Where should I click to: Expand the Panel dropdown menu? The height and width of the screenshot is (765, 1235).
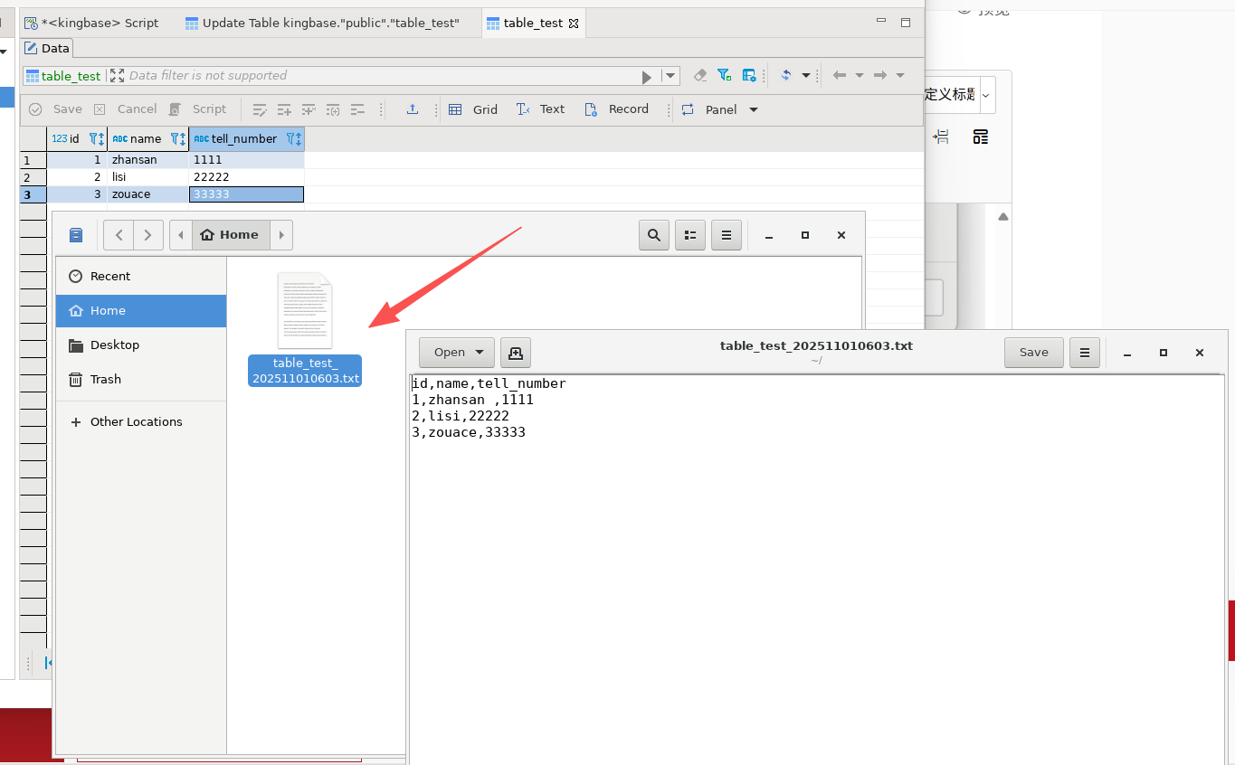pyautogui.click(x=754, y=109)
